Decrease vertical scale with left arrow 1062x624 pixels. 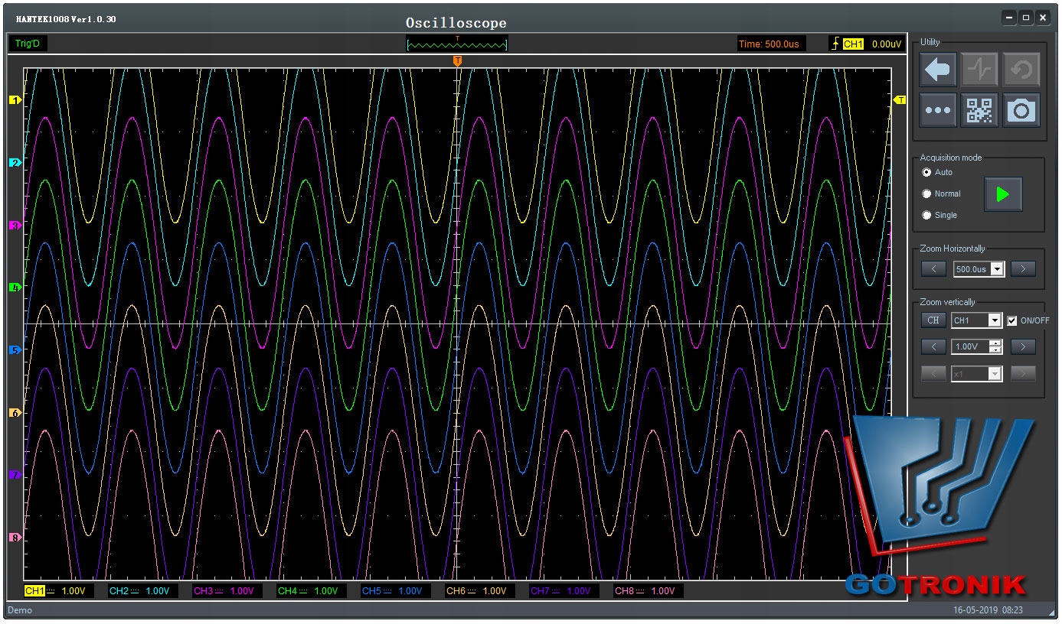pyautogui.click(x=933, y=347)
